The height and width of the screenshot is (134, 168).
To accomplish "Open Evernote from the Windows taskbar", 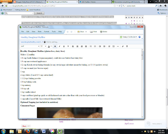I will click(60, 131).
